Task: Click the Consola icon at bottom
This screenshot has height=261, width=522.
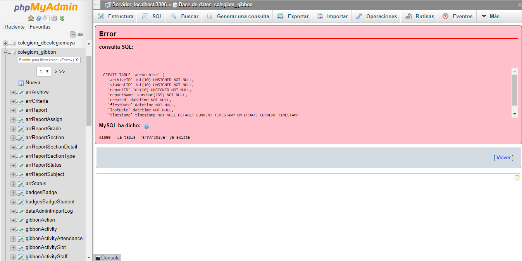Action: click(x=98, y=258)
